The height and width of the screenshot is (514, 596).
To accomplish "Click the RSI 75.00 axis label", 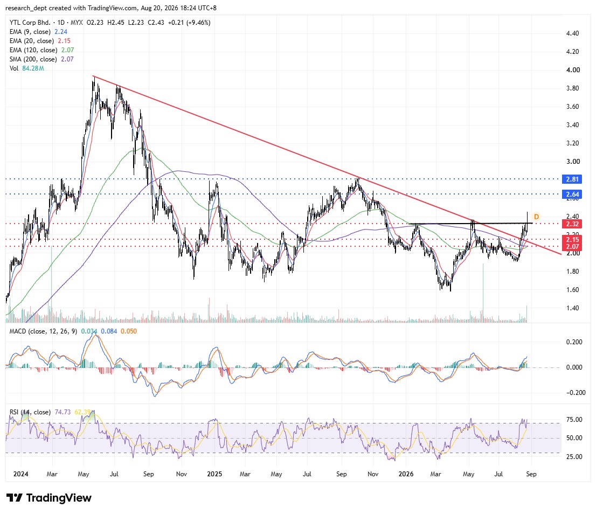I will click(574, 419).
